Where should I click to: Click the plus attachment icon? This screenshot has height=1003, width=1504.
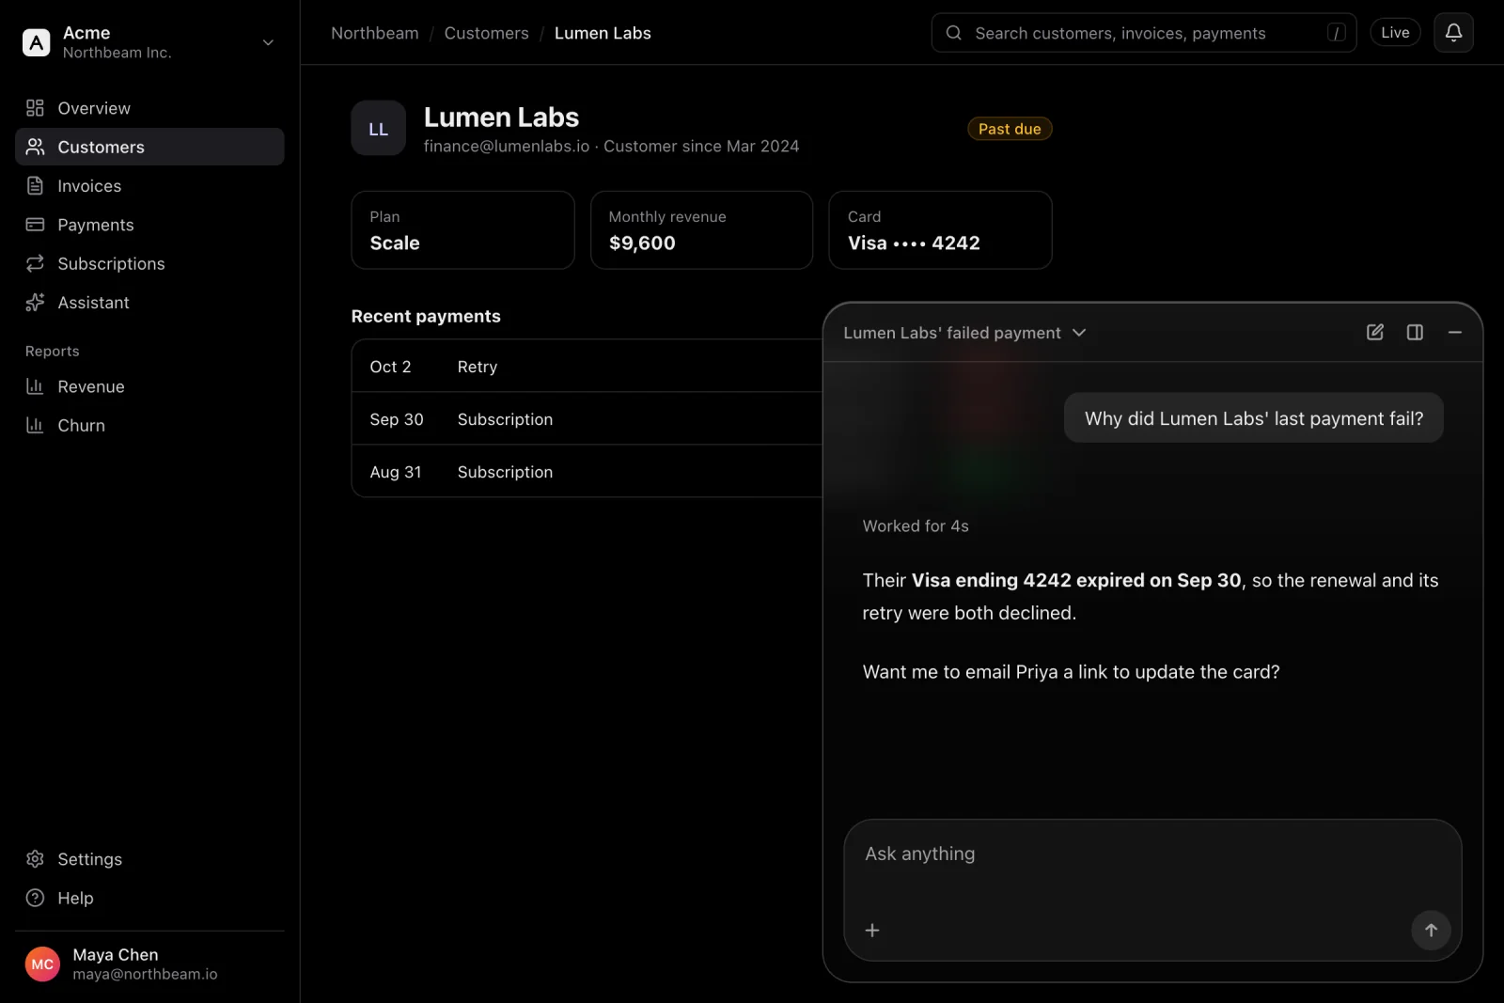click(x=872, y=930)
